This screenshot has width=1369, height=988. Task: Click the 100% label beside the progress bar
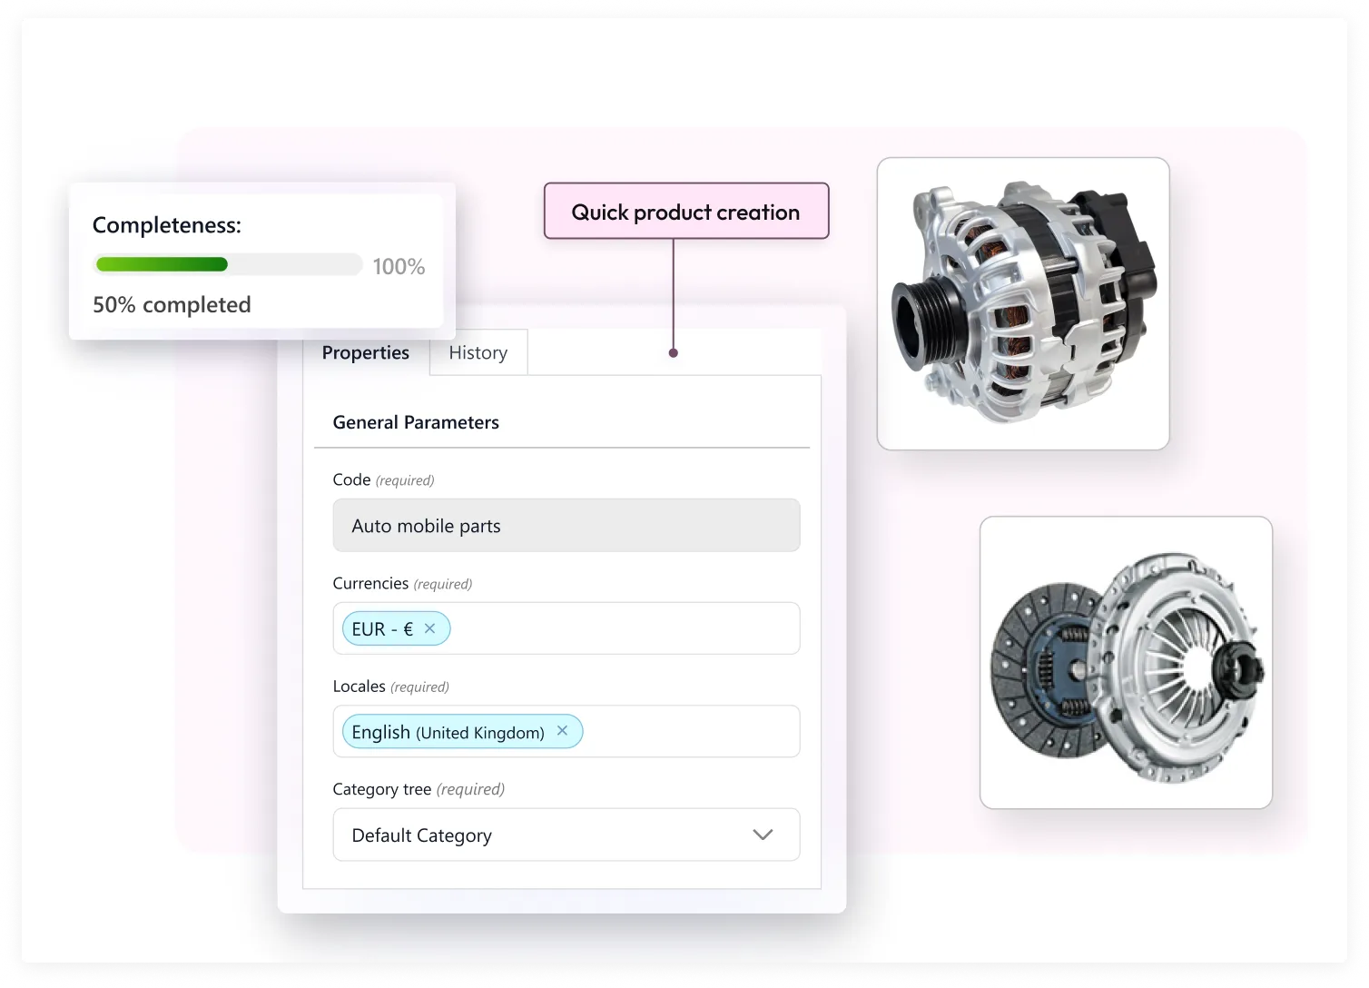(399, 266)
